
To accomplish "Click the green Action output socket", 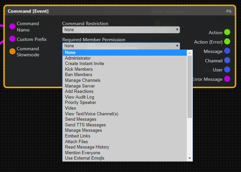I will coord(227,32).
